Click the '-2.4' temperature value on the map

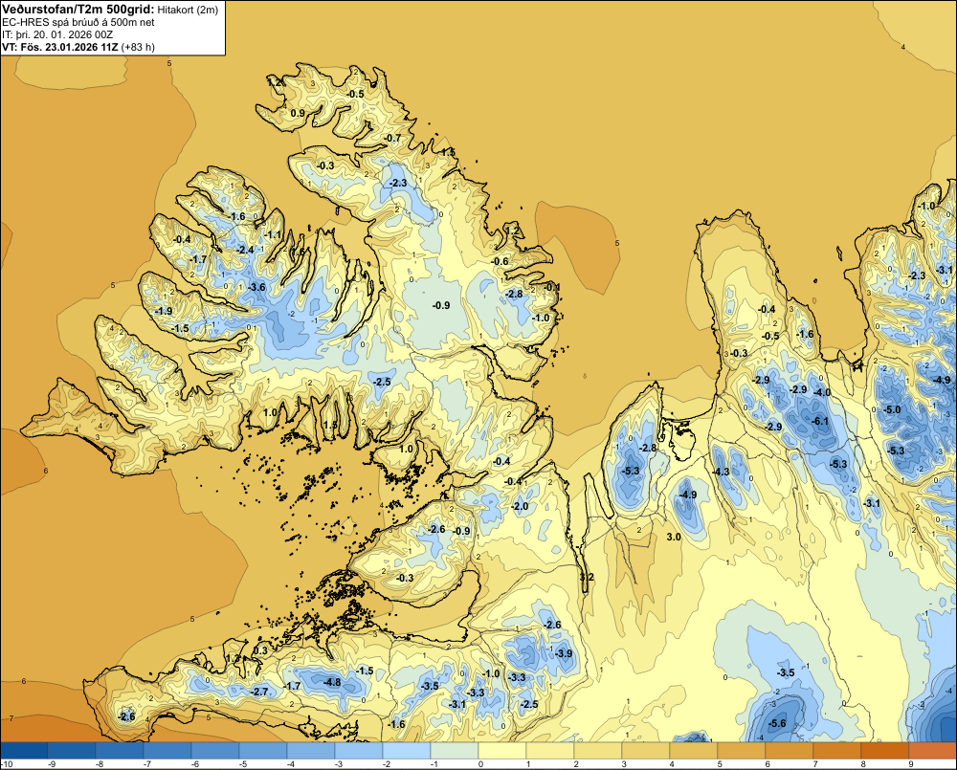(x=245, y=250)
